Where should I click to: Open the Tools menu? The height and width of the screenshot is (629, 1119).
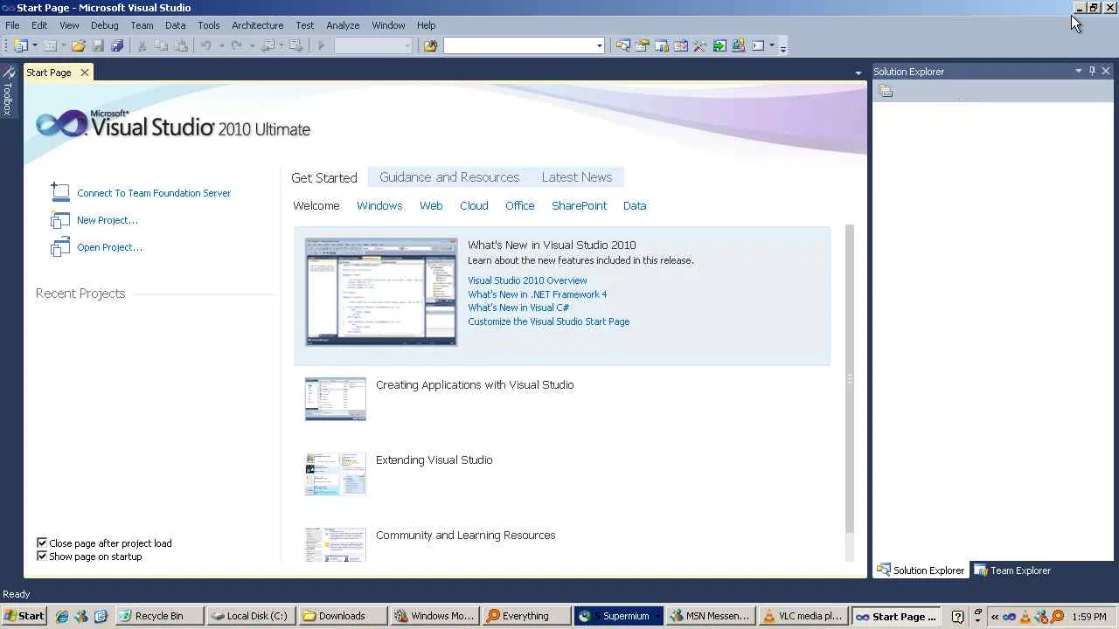point(208,25)
